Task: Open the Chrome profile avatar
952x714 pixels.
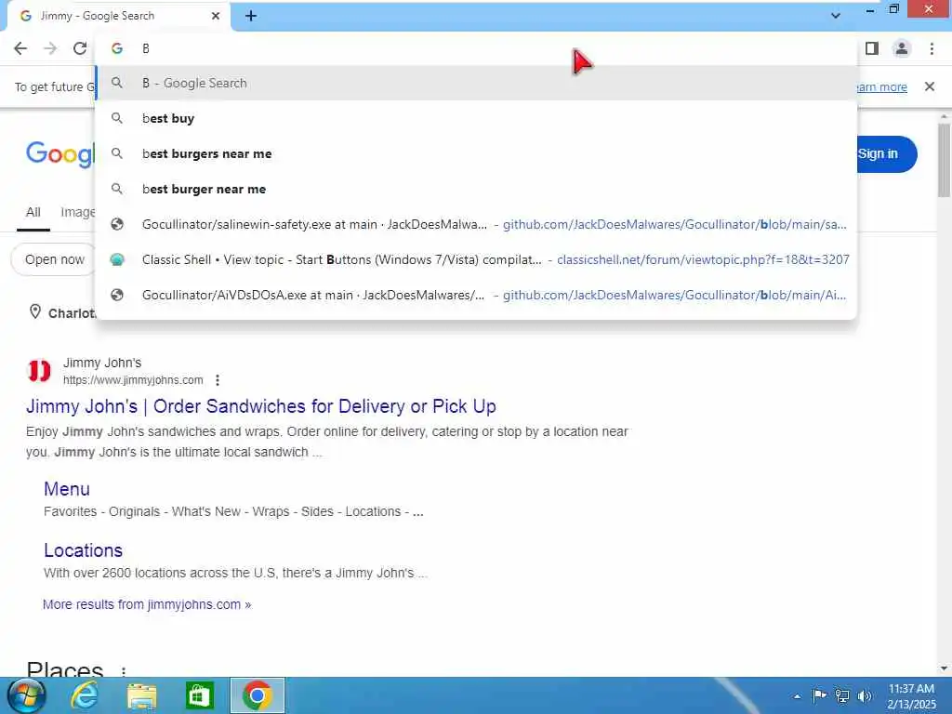Action: [x=902, y=48]
